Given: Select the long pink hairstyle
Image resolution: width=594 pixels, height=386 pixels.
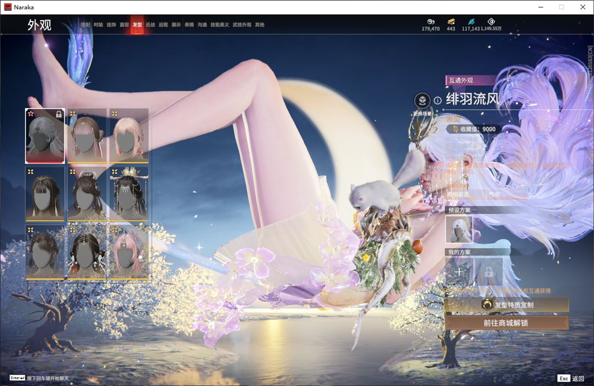Looking at the screenshot, I should (129, 252).
